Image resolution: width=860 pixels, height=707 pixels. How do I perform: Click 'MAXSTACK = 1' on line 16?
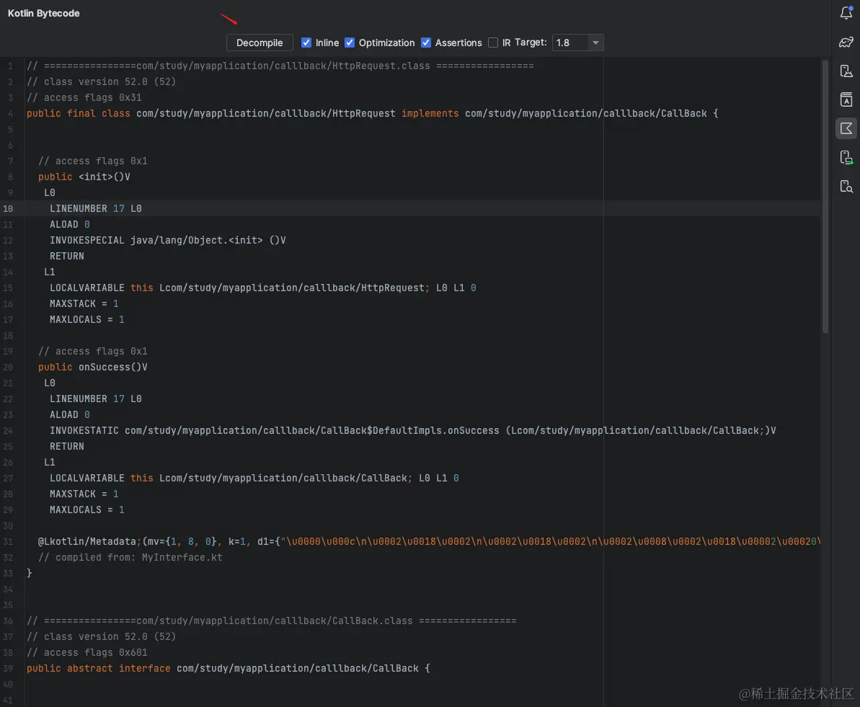coord(84,304)
